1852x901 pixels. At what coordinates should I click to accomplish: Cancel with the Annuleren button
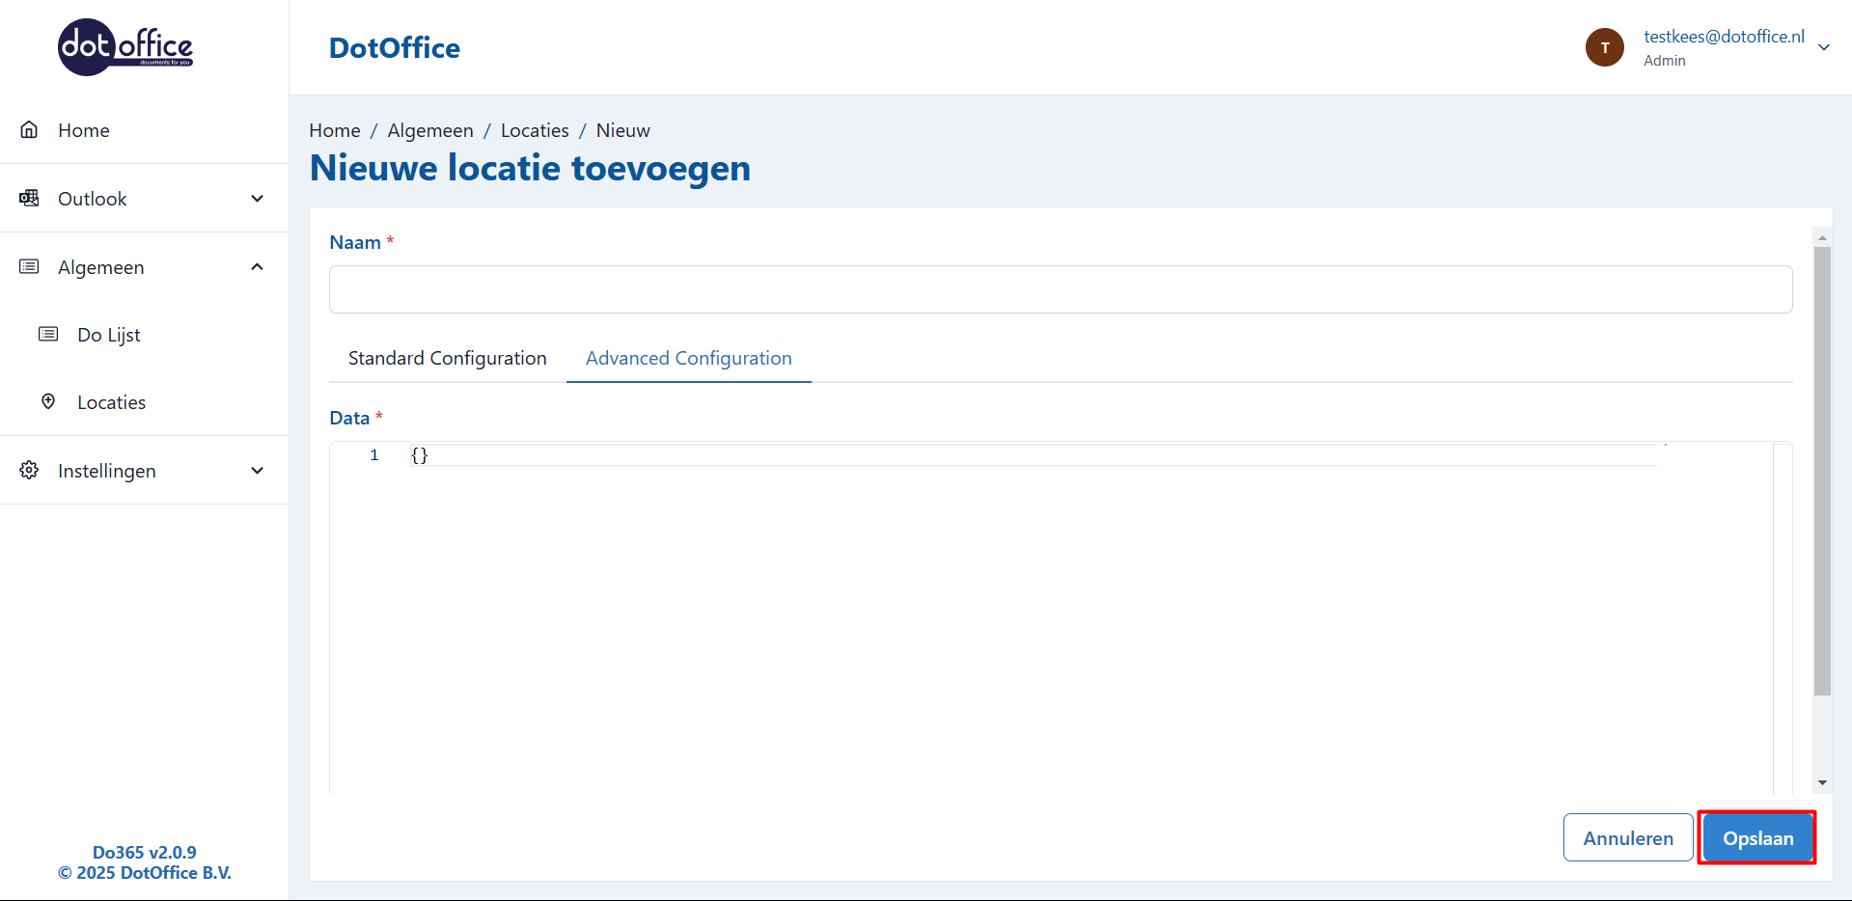[1627, 838]
